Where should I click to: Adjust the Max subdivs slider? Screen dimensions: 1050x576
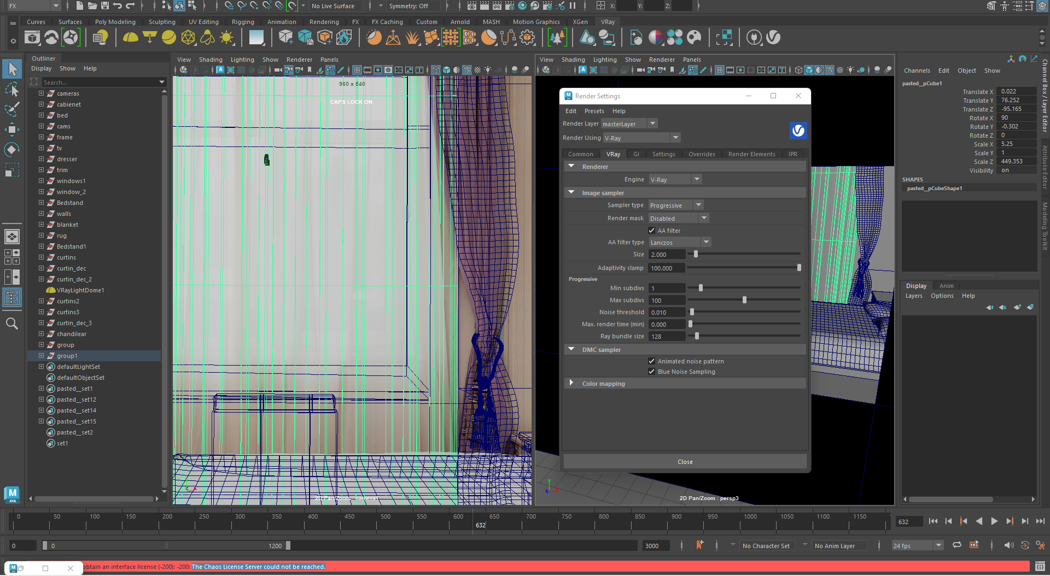tap(744, 300)
